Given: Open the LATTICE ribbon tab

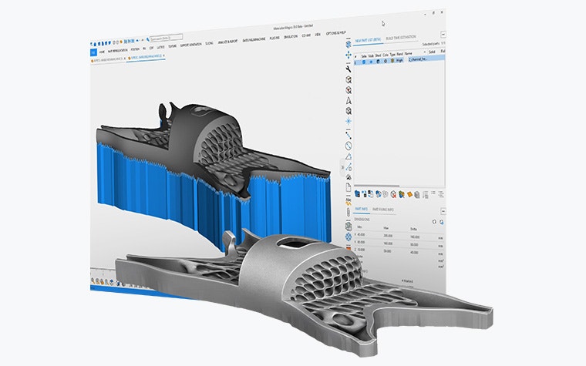Looking at the screenshot, I should (x=160, y=47).
